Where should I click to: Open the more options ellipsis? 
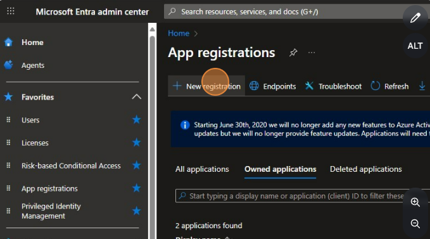coord(312,53)
